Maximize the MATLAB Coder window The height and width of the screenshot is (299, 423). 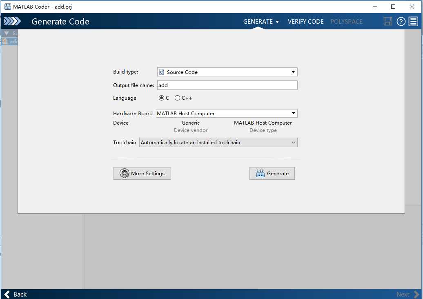click(393, 7)
